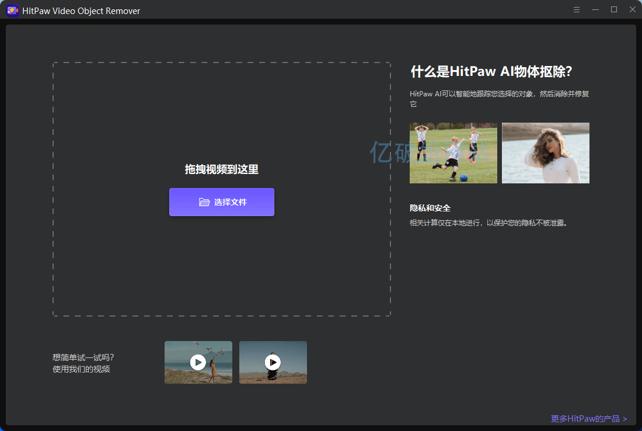Click the play icon on the beach sample video
The height and width of the screenshot is (431, 642).
point(198,362)
